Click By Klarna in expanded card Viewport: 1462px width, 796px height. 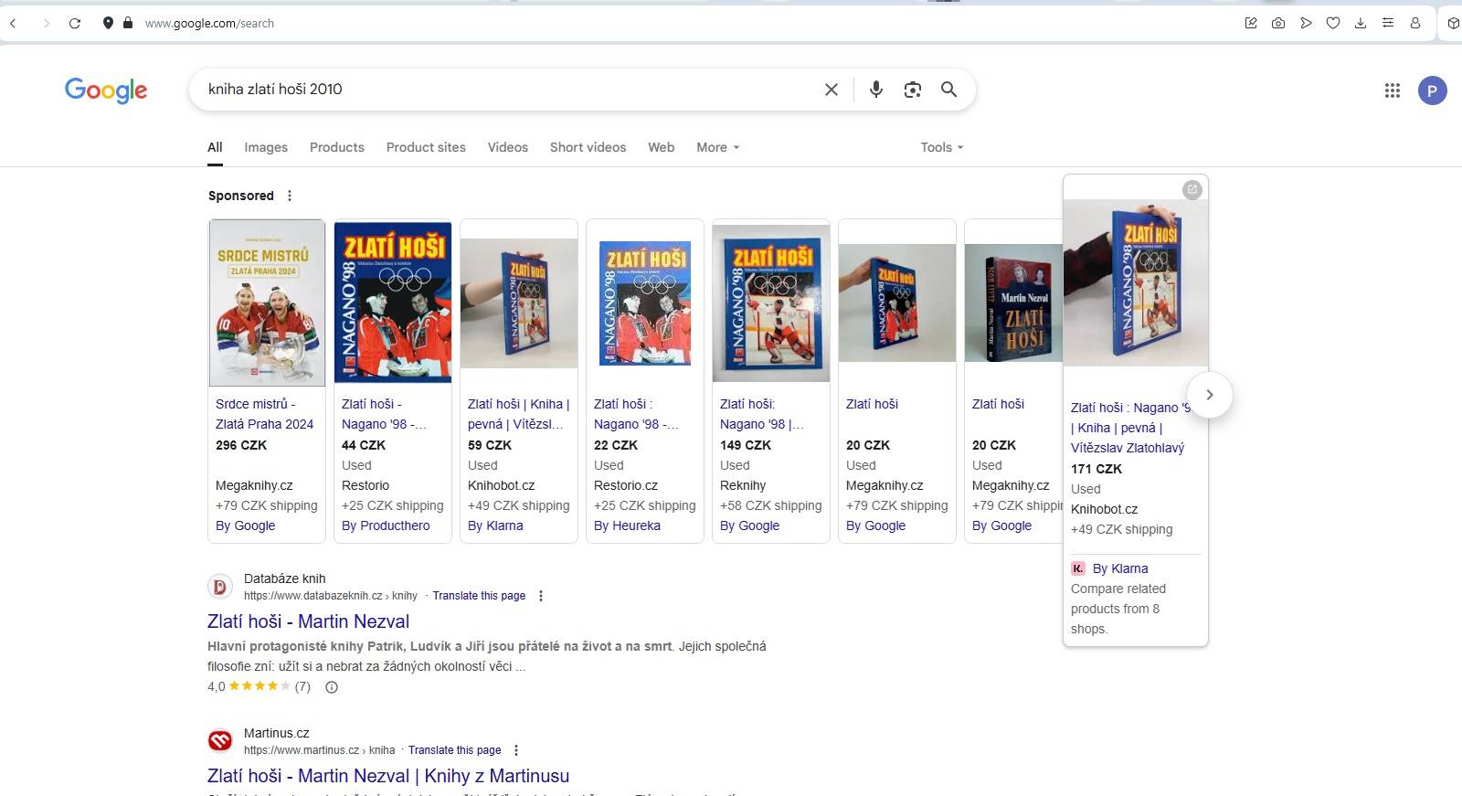click(x=1120, y=568)
